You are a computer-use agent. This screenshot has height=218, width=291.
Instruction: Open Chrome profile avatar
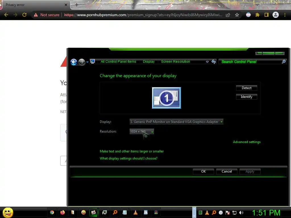pyautogui.click(x=276, y=15)
